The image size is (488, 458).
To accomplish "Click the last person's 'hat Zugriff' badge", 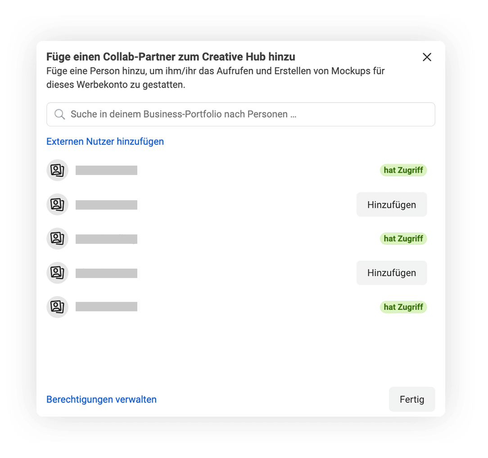I will point(403,307).
